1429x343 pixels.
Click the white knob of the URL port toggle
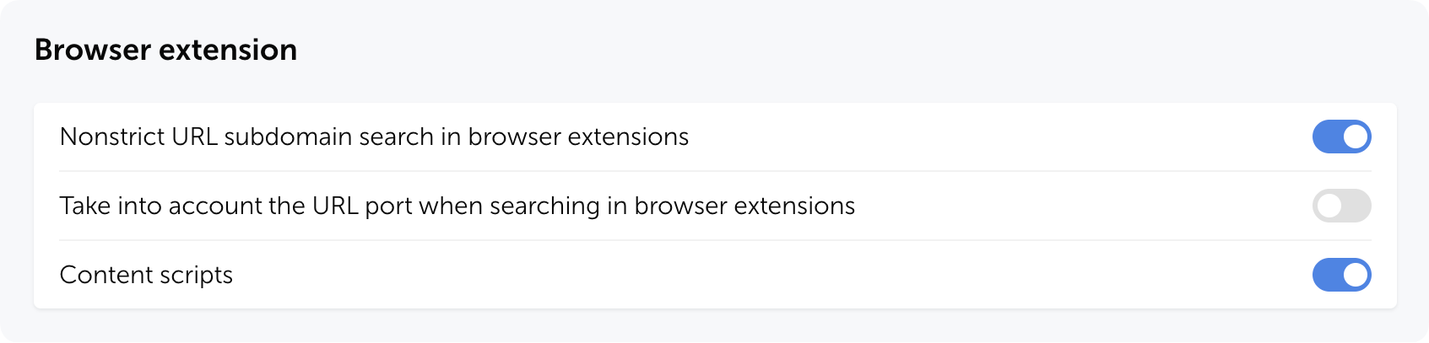pos(1329,206)
